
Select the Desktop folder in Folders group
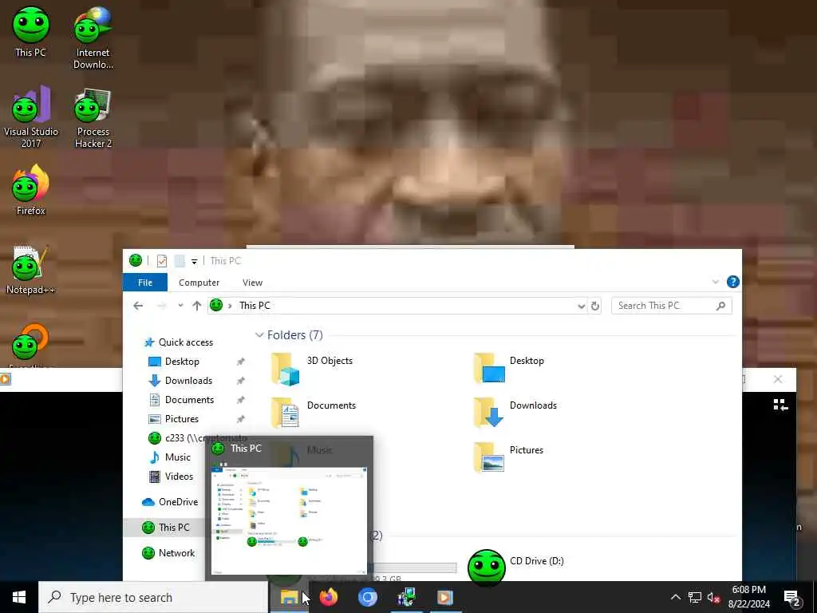click(508, 369)
